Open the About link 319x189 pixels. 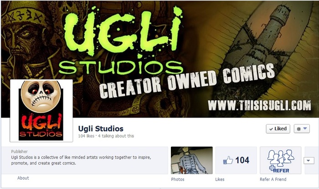coord(23,178)
